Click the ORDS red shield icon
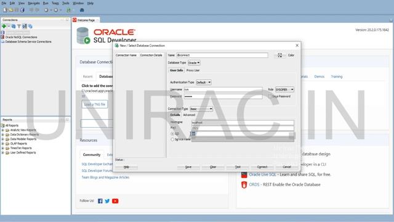394x222 pixels. click(x=244, y=184)
